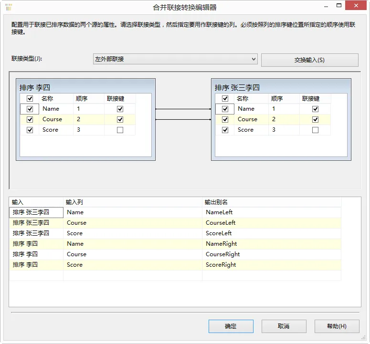Click the 输出别名 column header
Screen dimensions: 370x344
click(272, 202)
